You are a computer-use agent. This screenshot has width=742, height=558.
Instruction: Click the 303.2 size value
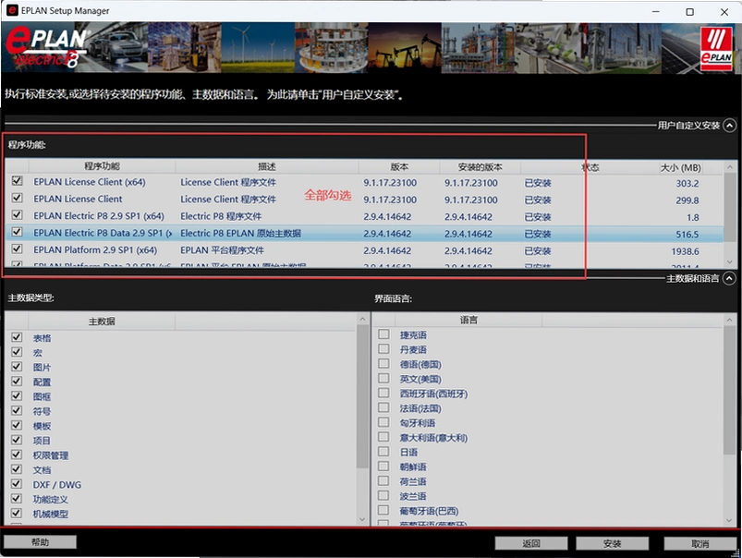(x=687, y=183)
